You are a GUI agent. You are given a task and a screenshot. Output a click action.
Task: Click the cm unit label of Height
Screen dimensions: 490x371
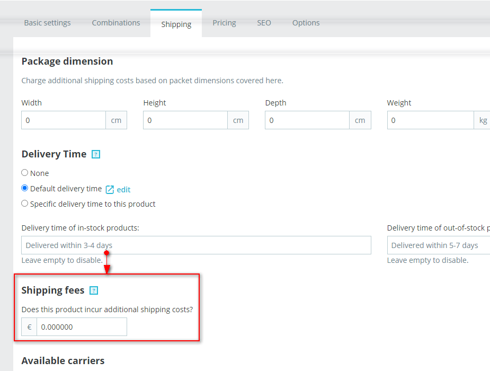[x=238, y=120]
